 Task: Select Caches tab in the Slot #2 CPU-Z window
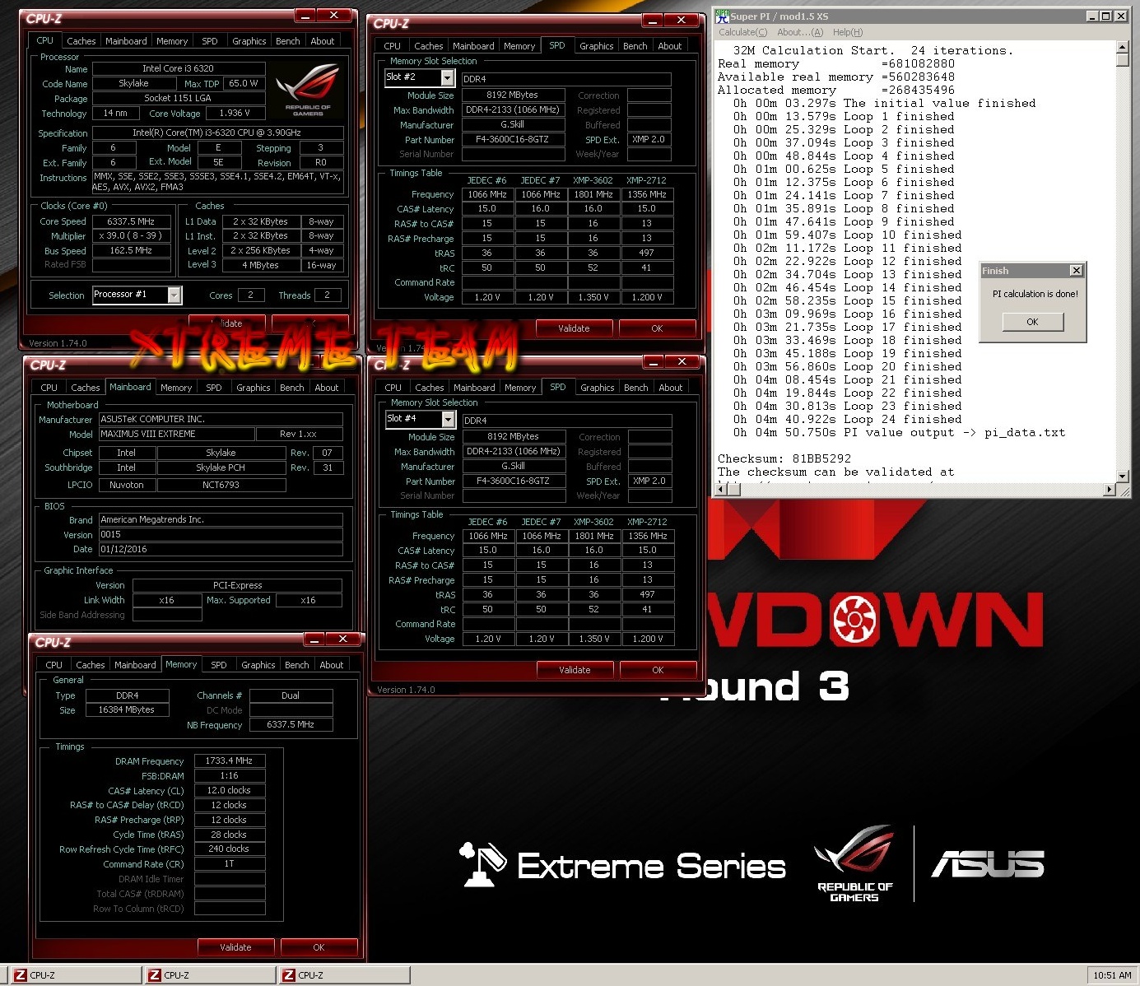coord(428,46)
